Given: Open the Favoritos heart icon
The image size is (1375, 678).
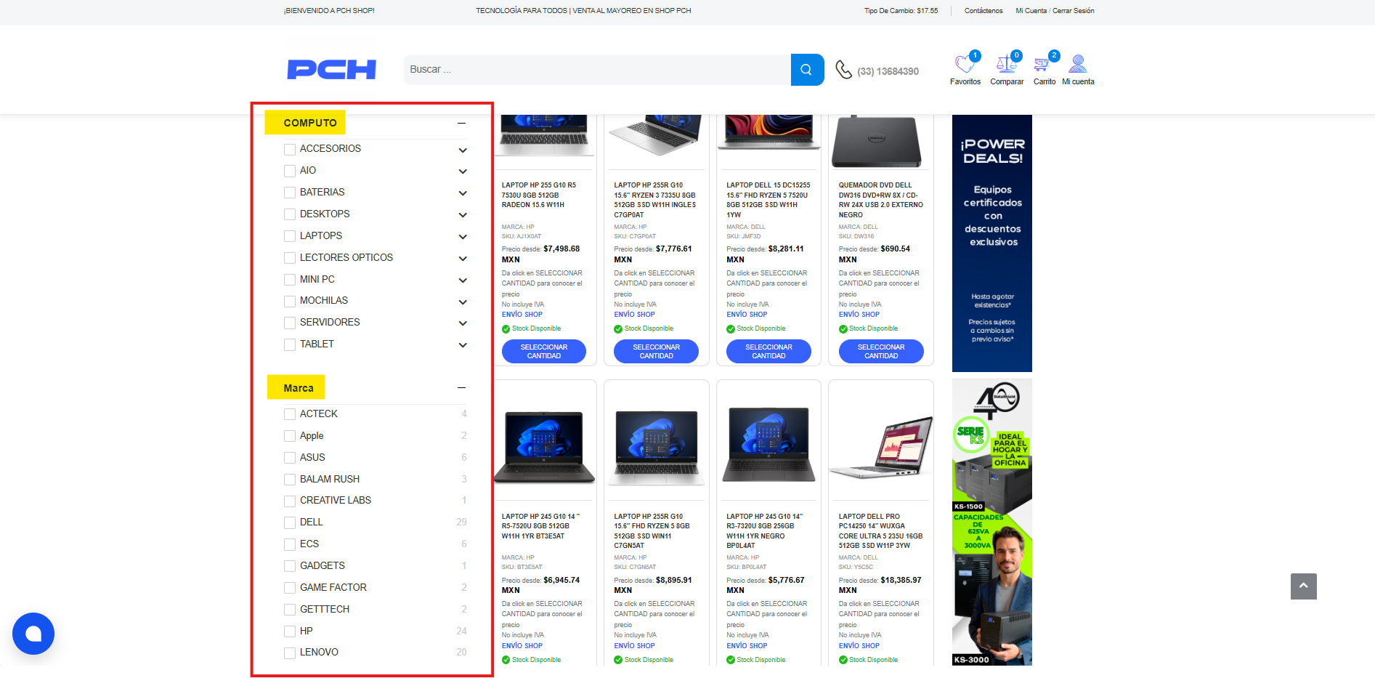Looking at the screenshot, I should point(965,65).
